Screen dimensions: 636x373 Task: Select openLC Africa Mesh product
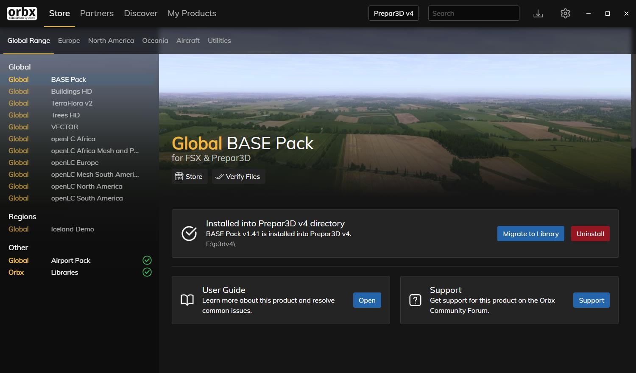pos(79,150)
